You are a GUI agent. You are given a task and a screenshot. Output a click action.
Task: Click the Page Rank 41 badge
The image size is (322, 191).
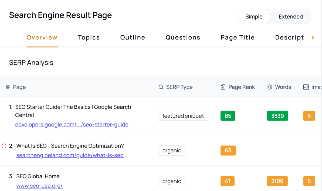tap(228, 181)
